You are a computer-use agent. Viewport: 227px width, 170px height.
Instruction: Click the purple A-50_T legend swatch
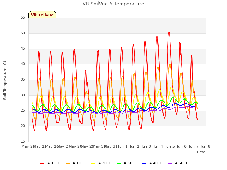pyautogui.click(x=170, y=164)
